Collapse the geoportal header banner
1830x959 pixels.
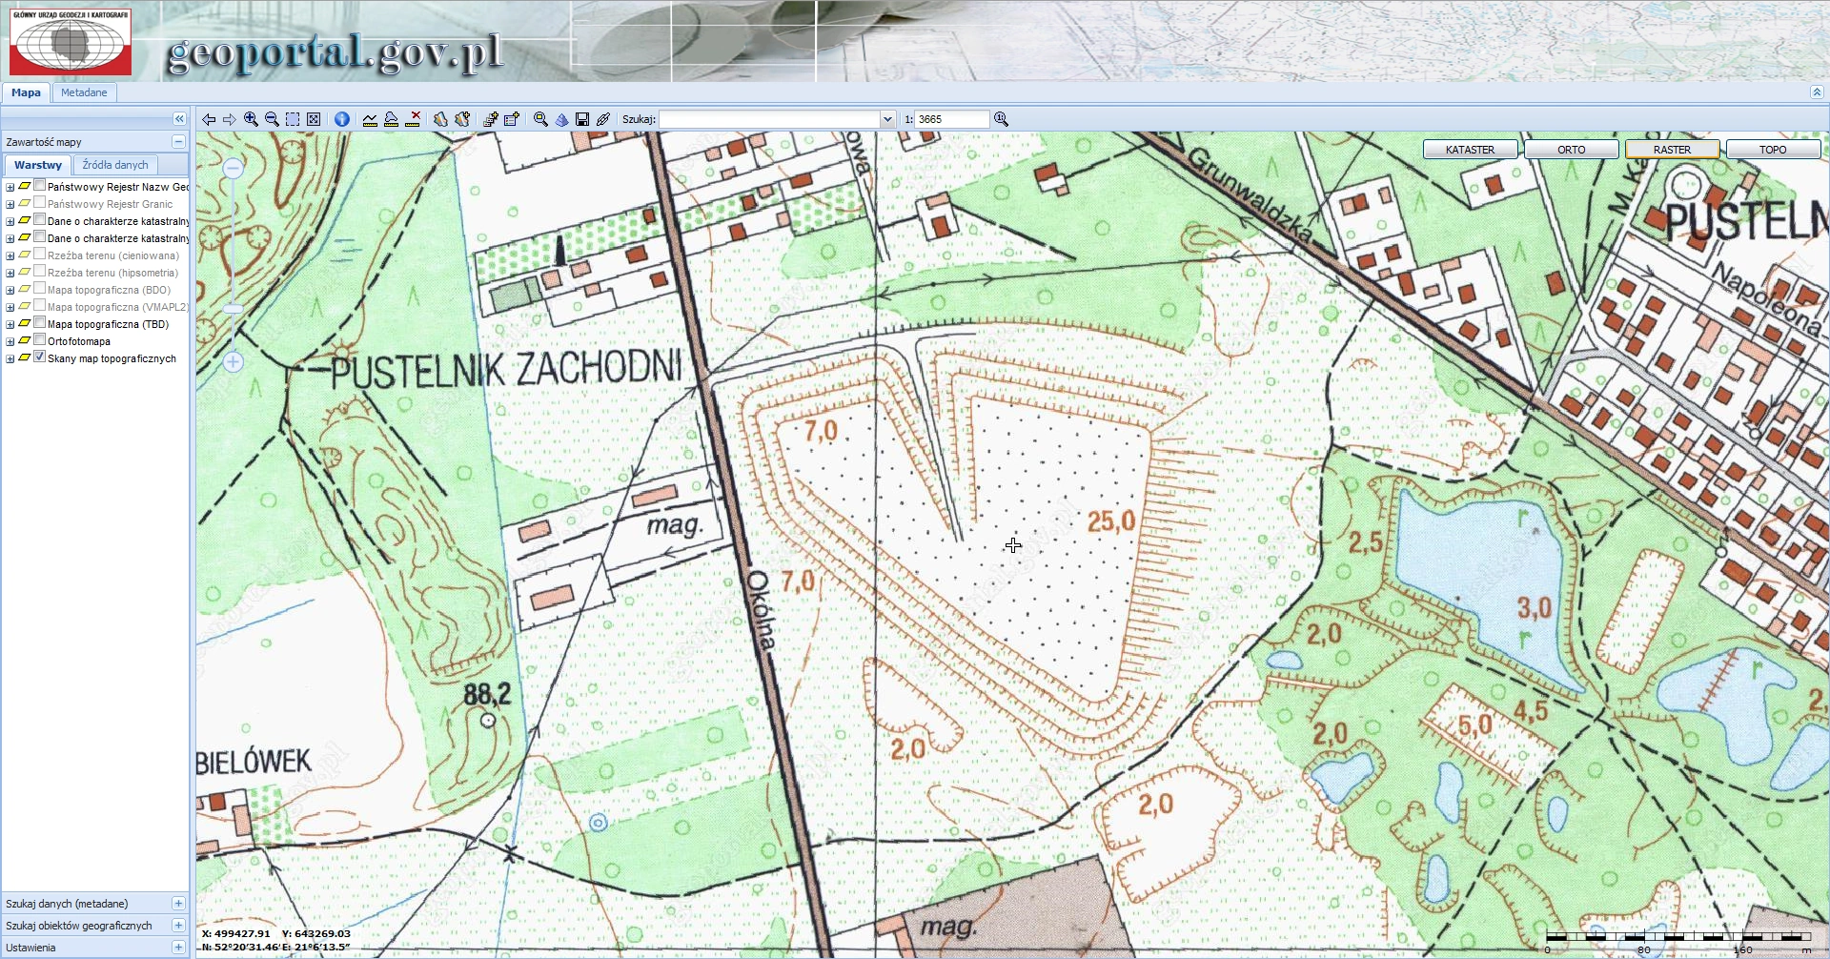pyautogui.click(x=1817, y=92)
